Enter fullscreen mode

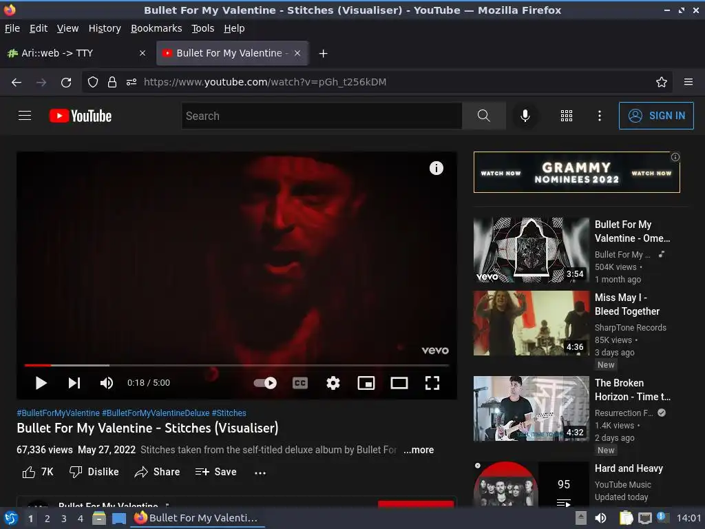[432, 383]
